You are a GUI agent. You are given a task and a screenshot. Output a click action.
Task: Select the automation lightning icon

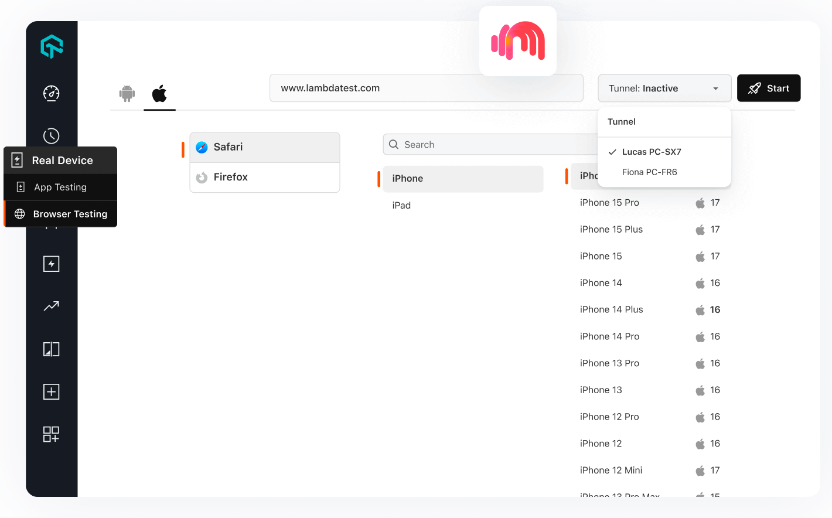[51, 263]
